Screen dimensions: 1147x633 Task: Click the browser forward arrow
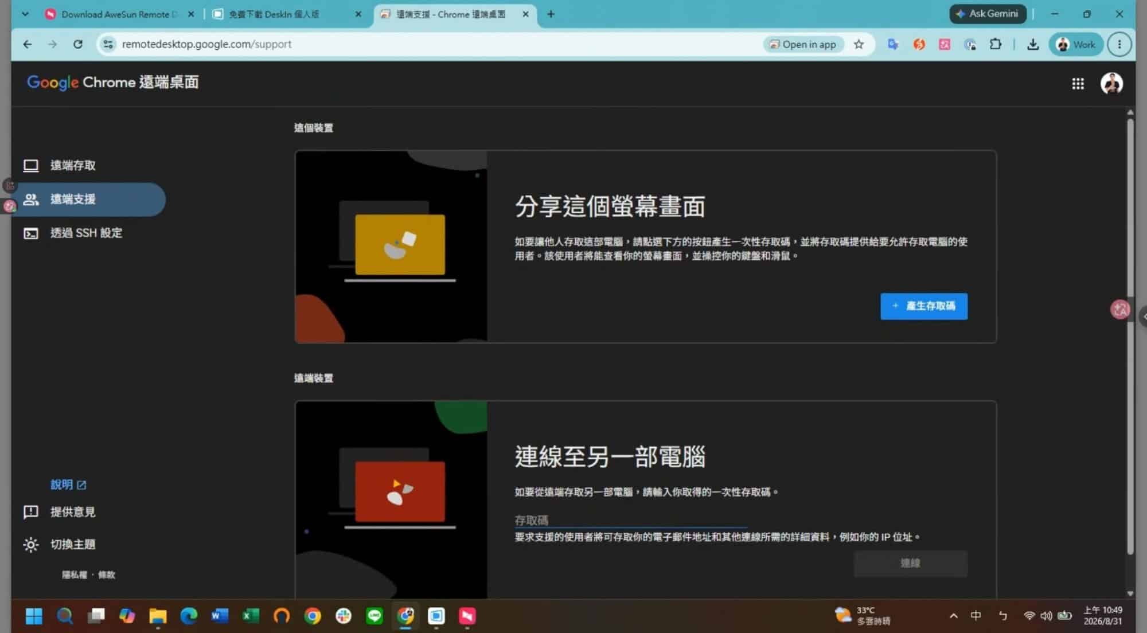(x=52, y=44)
